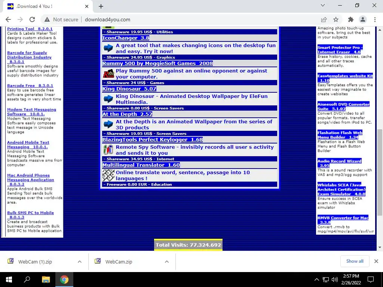Close the downloads bar
383x287 pixels.
[x=376, y=261]
